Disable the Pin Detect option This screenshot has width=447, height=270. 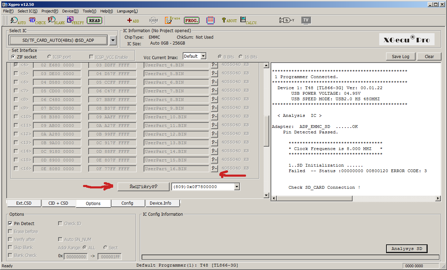coord(10,223)
